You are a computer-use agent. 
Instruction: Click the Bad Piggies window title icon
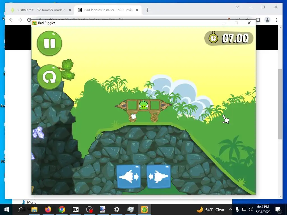[x=34, y=23]
